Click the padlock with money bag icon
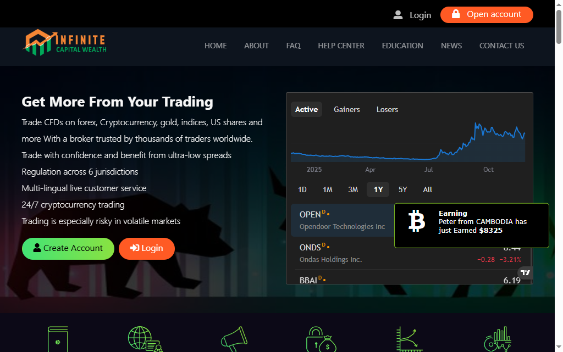563x352 pixels. click(321, 339)
